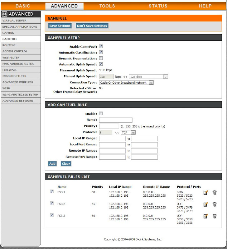
Task: Click Local IP Range start field
Action: point(112,139)
